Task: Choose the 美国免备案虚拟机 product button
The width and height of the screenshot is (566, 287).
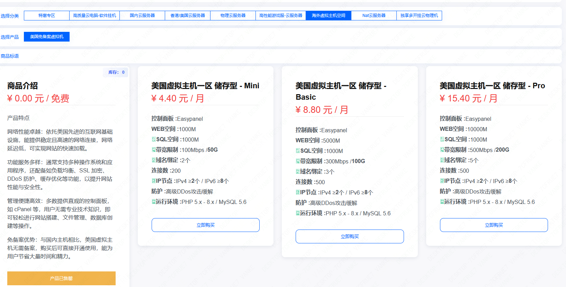Action: click(47, 37)
